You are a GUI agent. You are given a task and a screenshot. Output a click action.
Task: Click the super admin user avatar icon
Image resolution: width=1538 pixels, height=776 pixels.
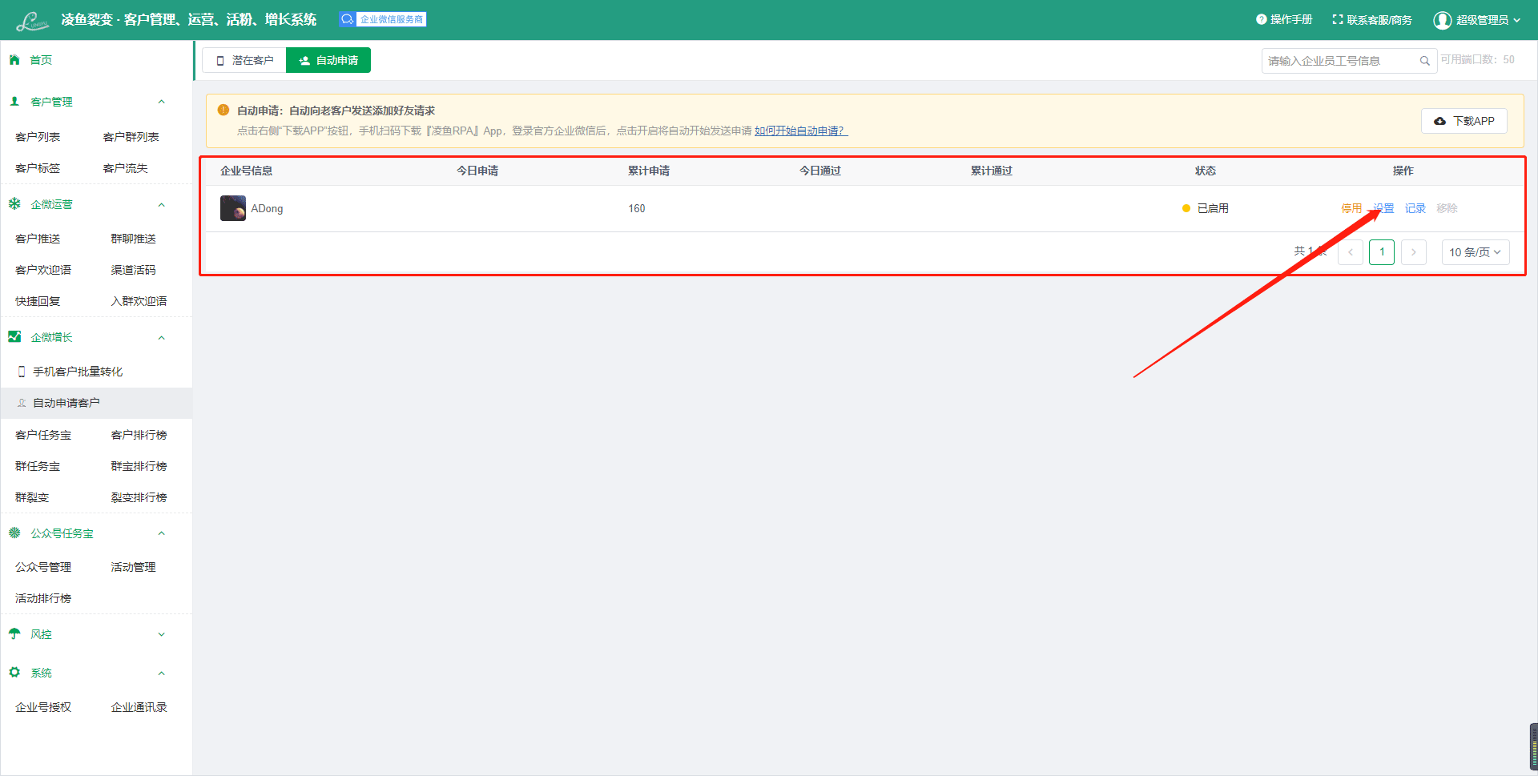tap(1442, 20)
